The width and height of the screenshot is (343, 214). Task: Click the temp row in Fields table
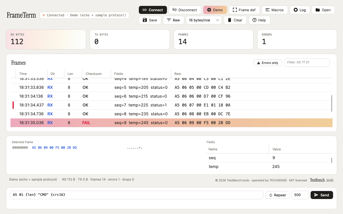[x=268, y=167]
